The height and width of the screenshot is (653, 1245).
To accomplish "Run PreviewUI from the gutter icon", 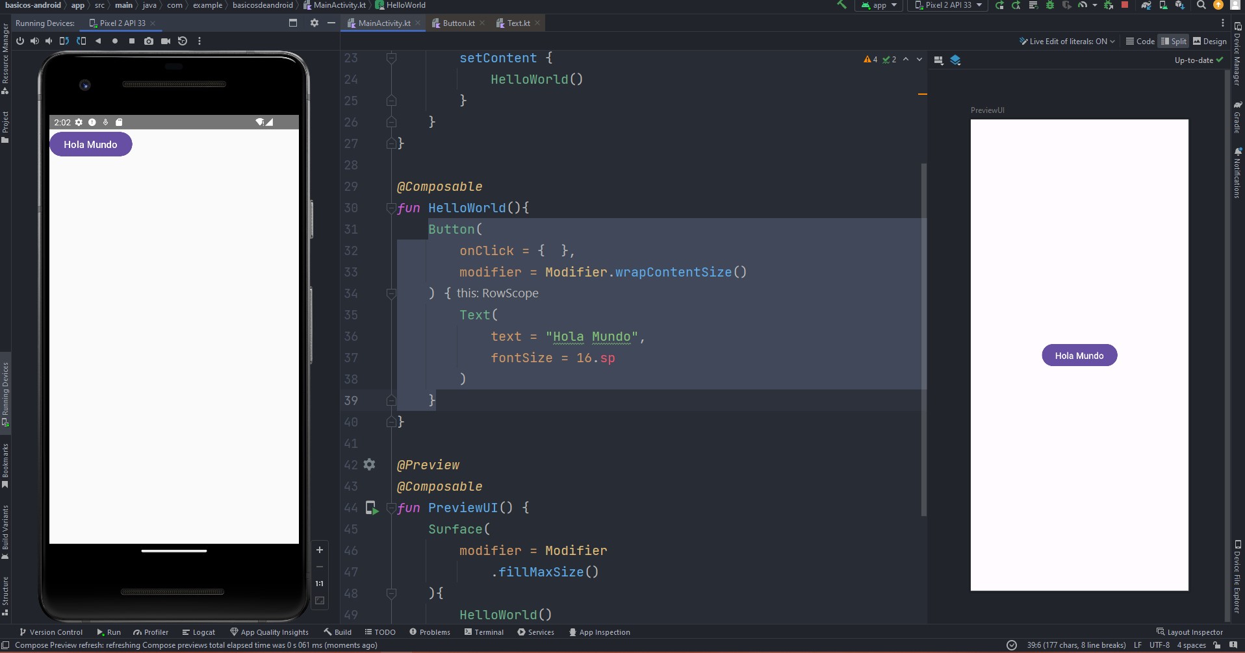I will click(372, 508).
